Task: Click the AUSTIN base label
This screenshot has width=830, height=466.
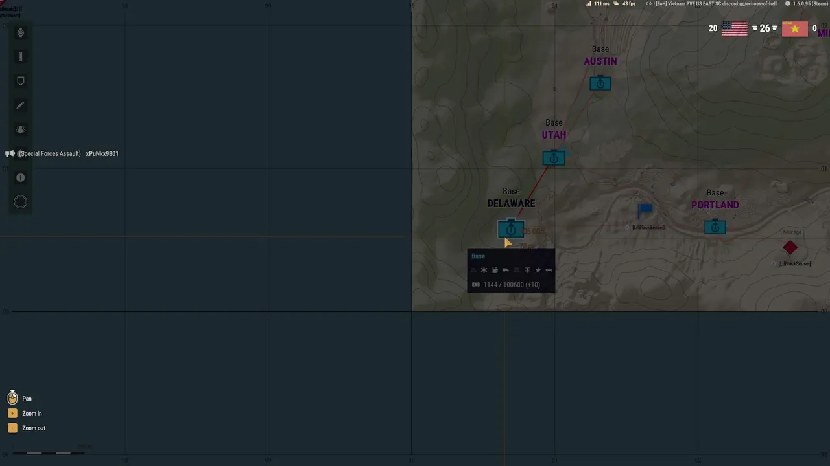Action: pos(600,61)
